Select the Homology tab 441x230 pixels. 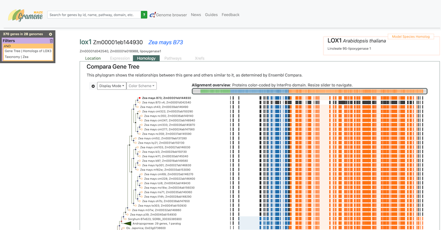point(146,59)
